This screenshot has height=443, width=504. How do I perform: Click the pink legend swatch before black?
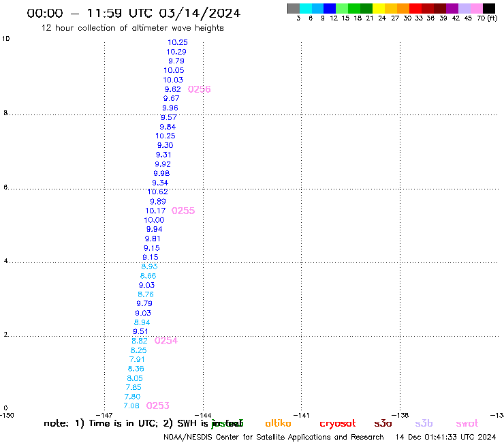point(476,8)
